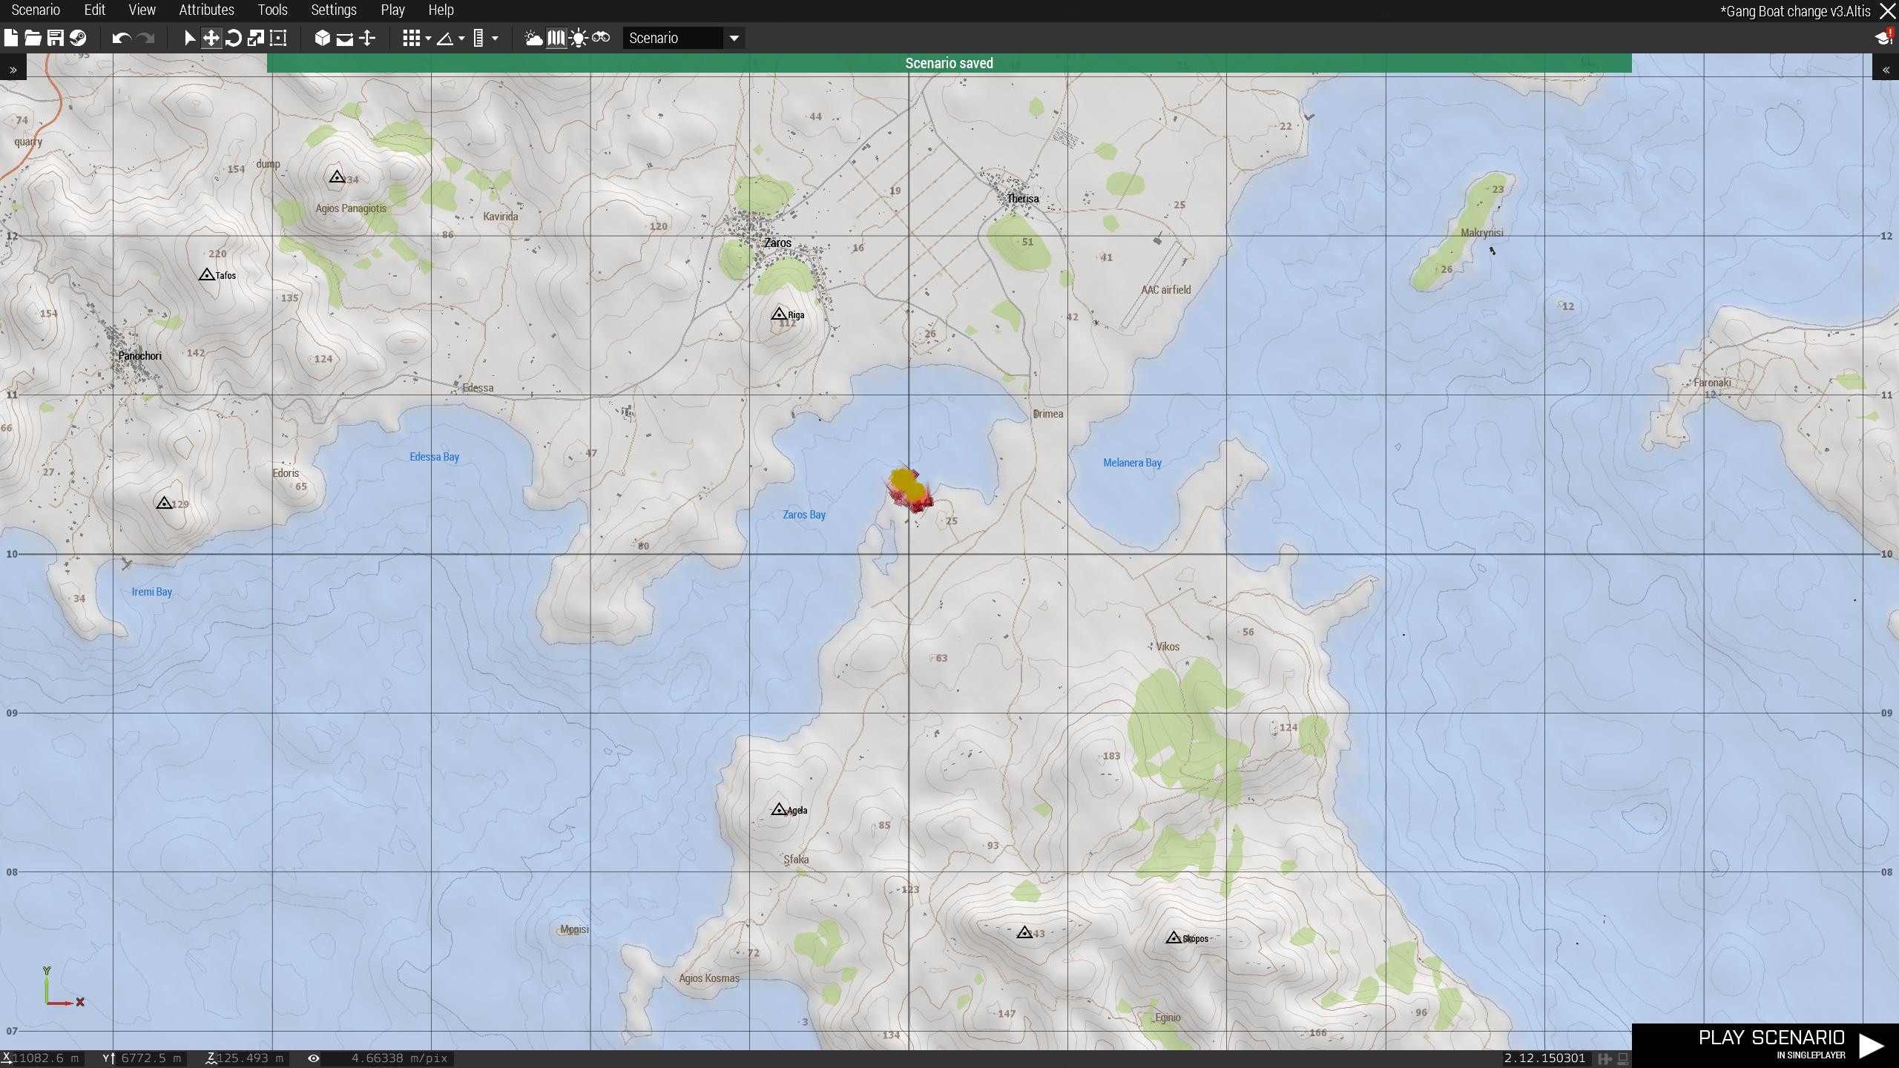The width and height of the screenshot is (1899, 1068).
Task: Open the Scenario phase combo box
Action: [683, 38]
